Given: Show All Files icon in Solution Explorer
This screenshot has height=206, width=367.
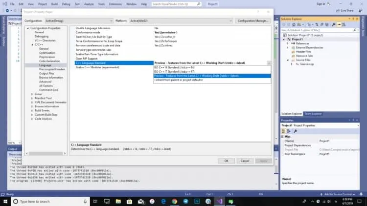Looking at the screenshot, I should click(327, 24).
